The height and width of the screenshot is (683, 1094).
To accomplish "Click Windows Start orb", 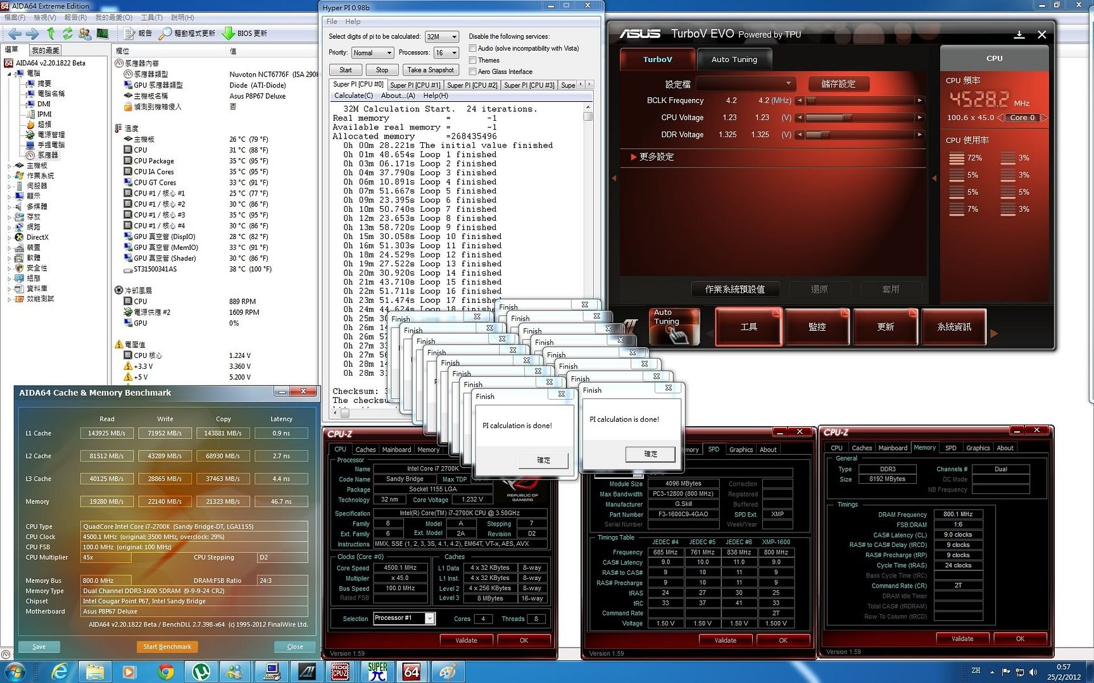I will pyautogui.click(x=15, y=672).
